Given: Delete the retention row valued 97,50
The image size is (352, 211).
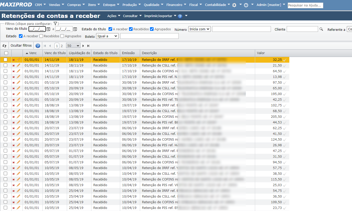Looking at the screenshot, I should click(x=13, y=83).
